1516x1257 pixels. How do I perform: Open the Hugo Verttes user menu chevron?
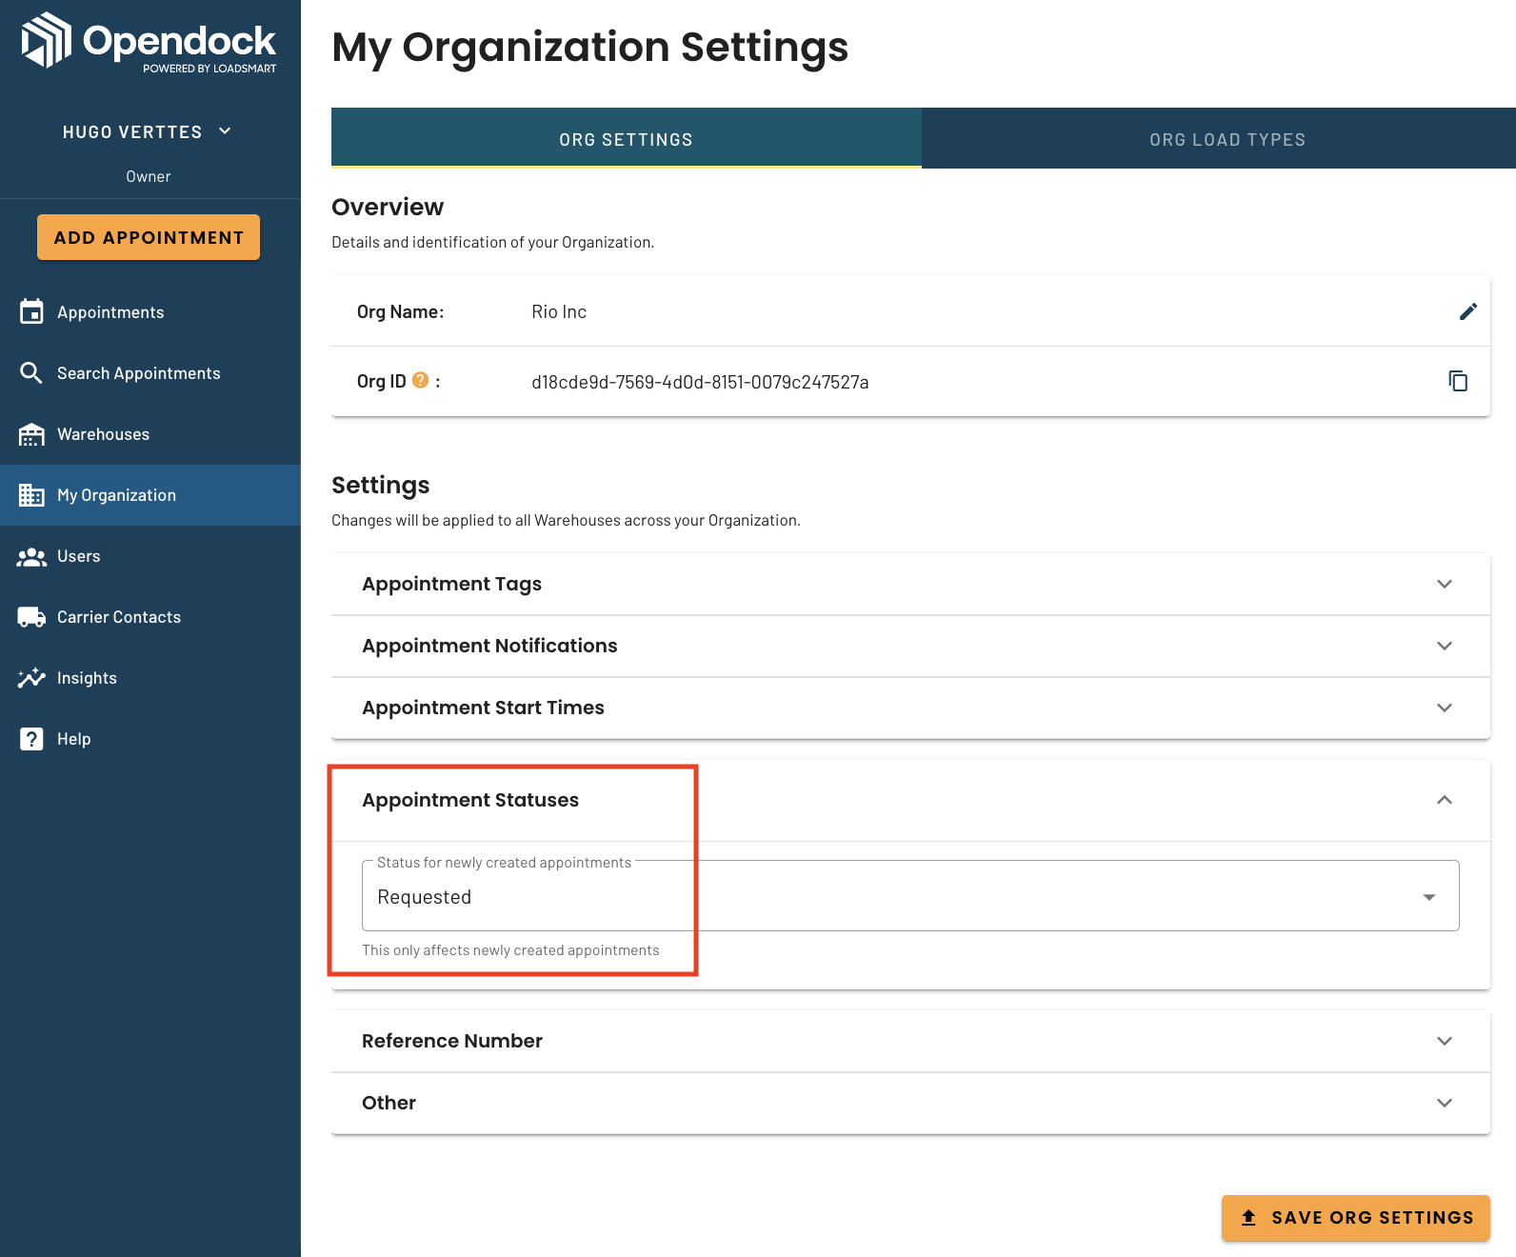(x=225, y=131)
